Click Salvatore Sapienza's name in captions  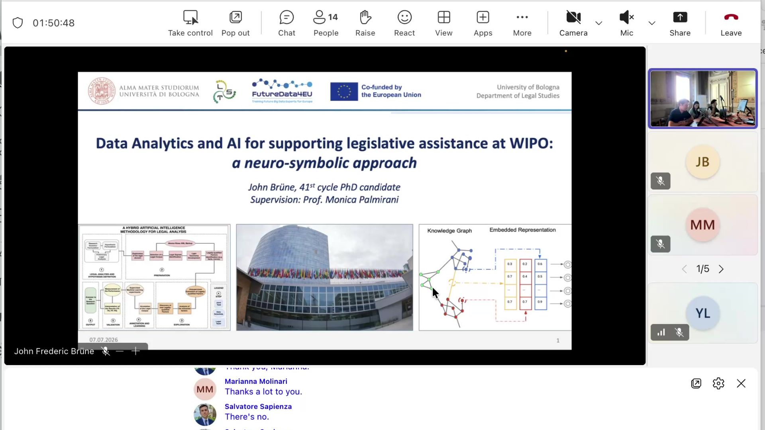tap(258, 407)
